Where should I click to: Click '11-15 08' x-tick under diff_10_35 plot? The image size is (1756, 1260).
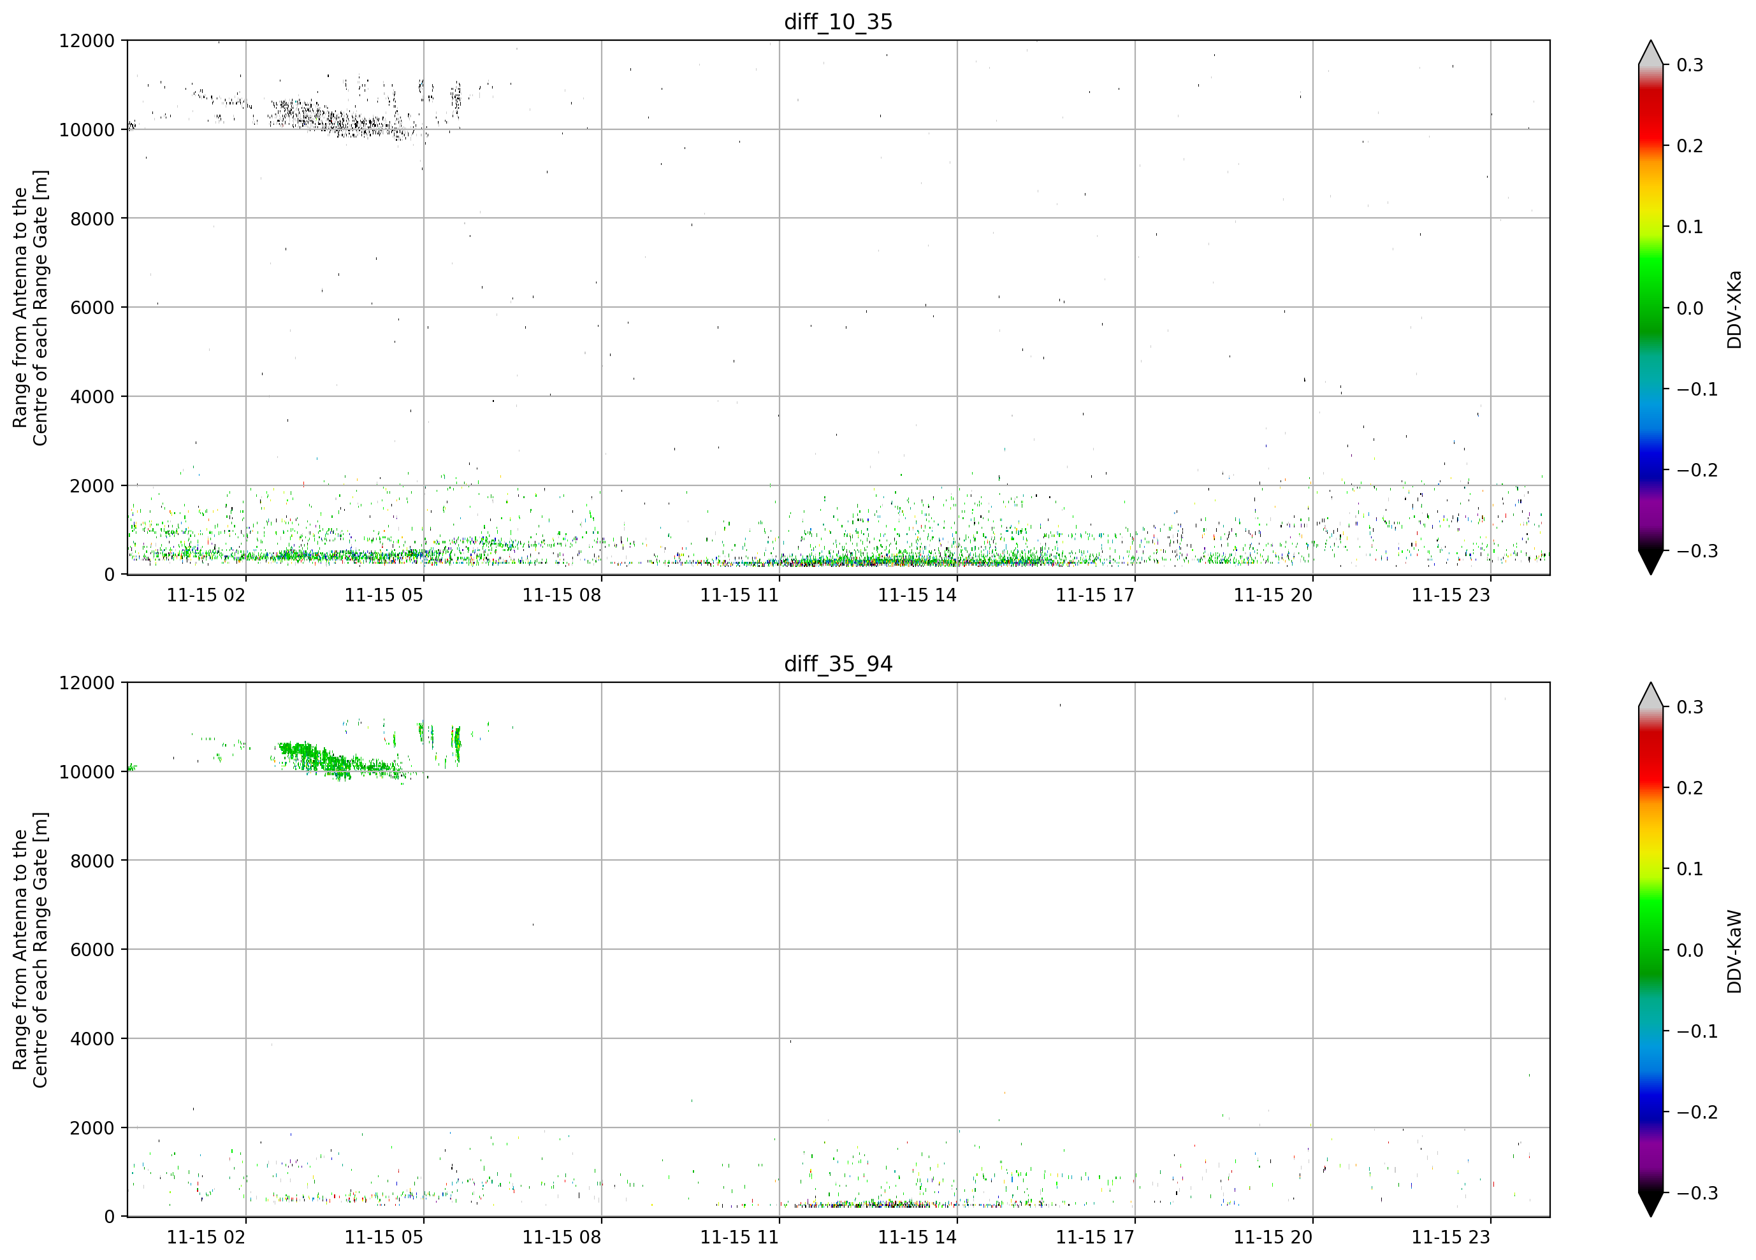(562, 595)
